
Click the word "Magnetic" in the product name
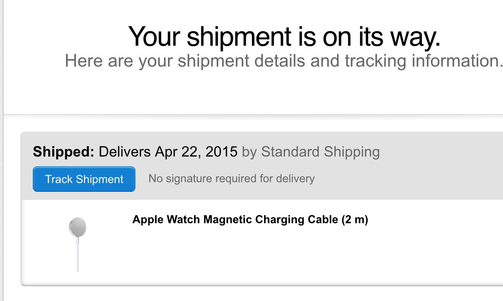pyautogui.click(x=228, y=220)
